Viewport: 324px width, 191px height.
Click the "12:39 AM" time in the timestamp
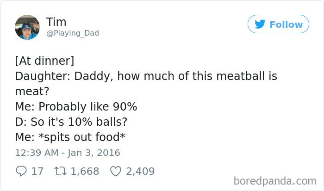(x=37, y=152)
